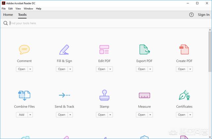
Task: Click the Stamp tool icon
Action: 104,95
